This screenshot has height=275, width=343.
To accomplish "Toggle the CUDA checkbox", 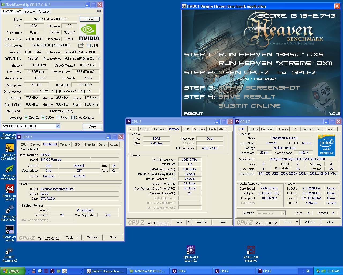I will click(43, 117).
